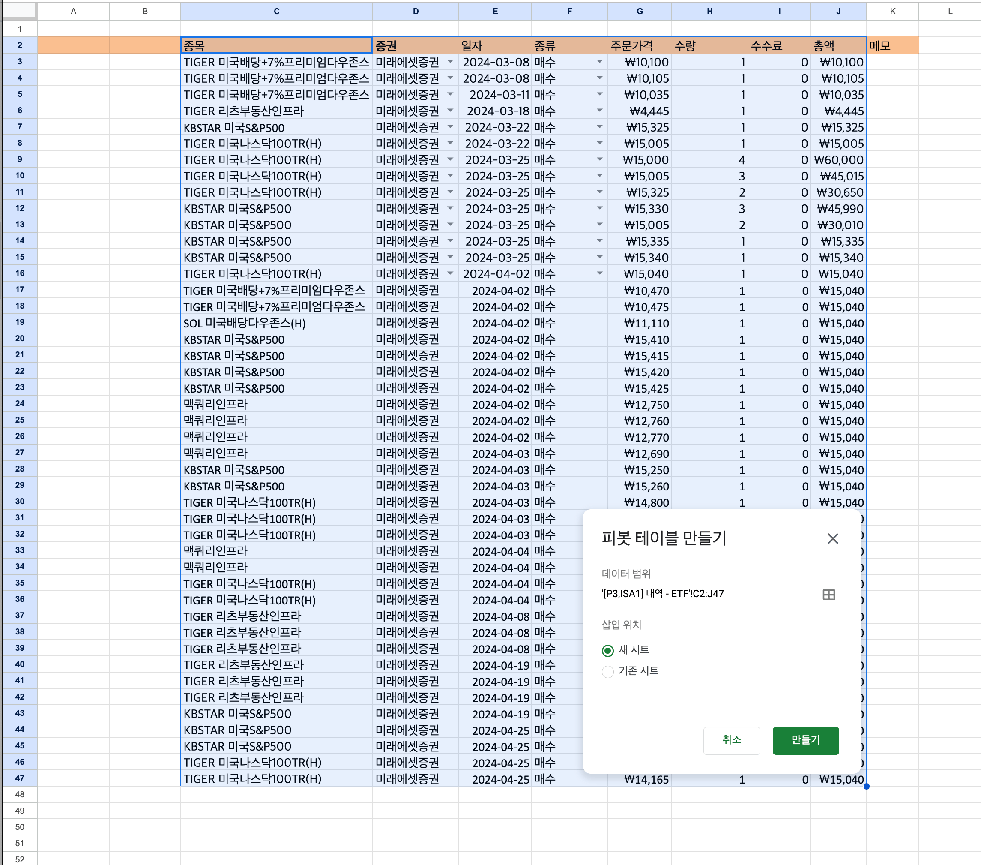
Task: Click the TIGER 리츠부동산인프라 cell in row 6
Action: pos(276,111)
